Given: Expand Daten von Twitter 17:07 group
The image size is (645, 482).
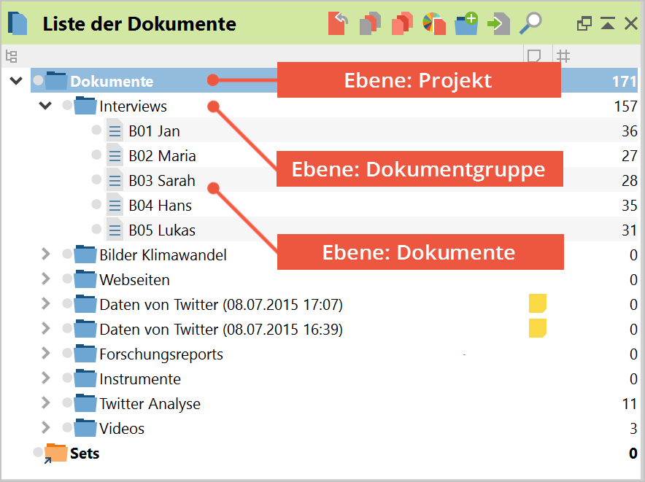Looking at the screenshot, I should click(46, 303).
